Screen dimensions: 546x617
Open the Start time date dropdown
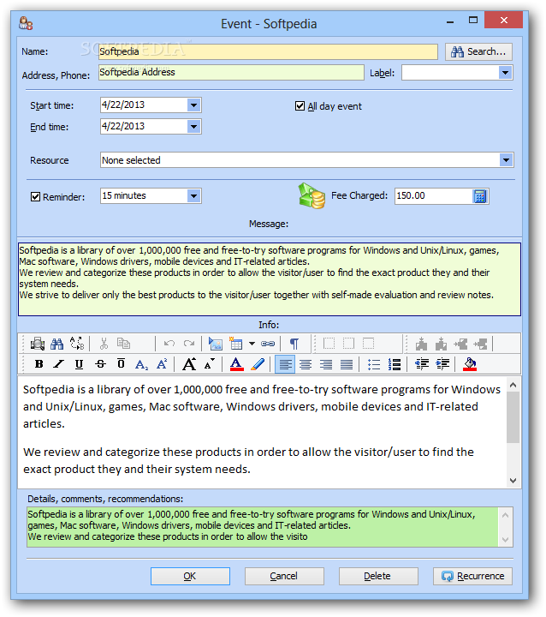(x=193, y=105)
